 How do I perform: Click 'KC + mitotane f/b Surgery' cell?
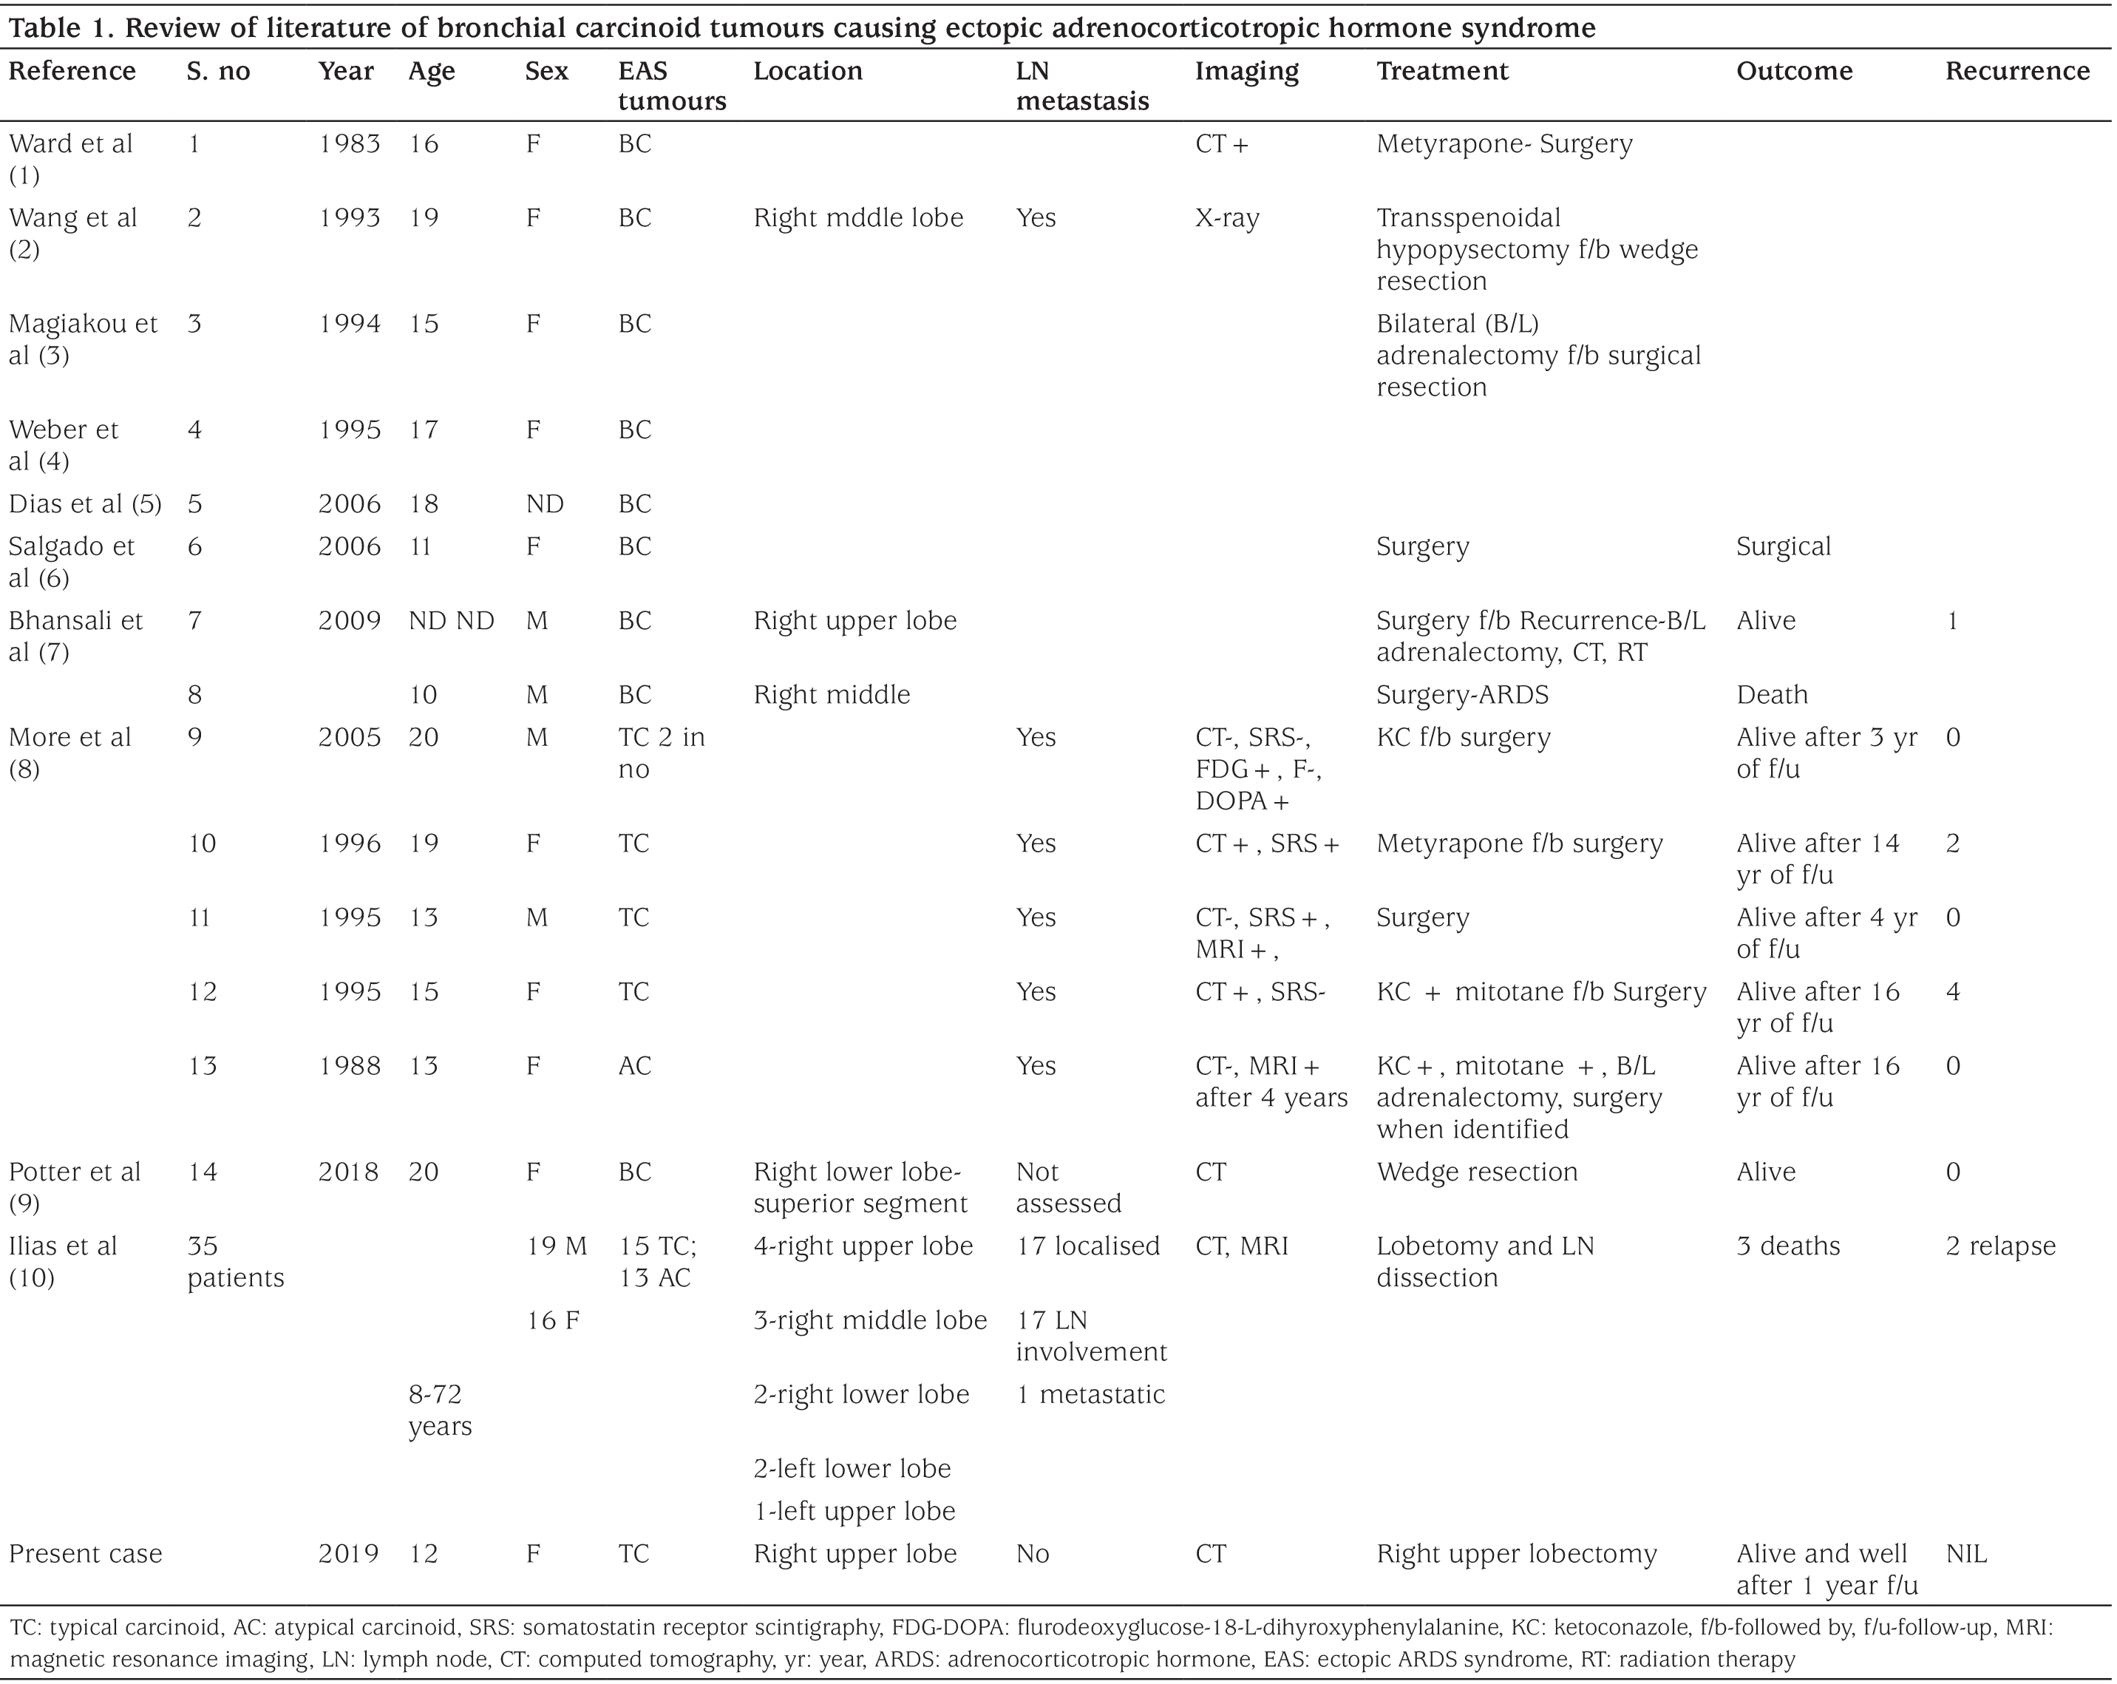1540,993
